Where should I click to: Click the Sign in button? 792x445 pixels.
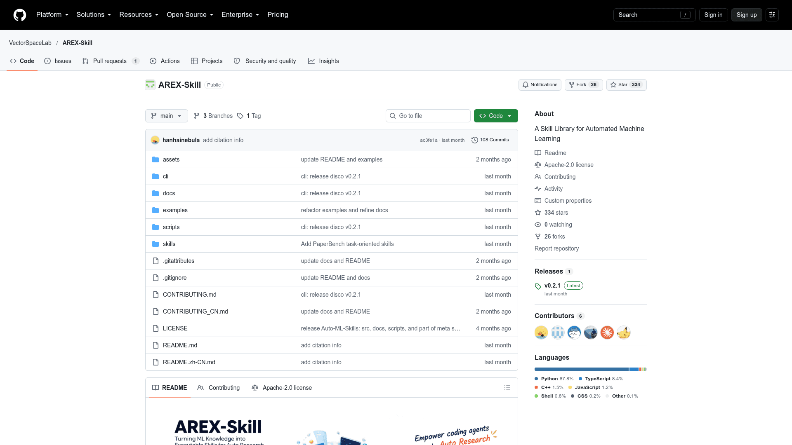tap(713, 15)
